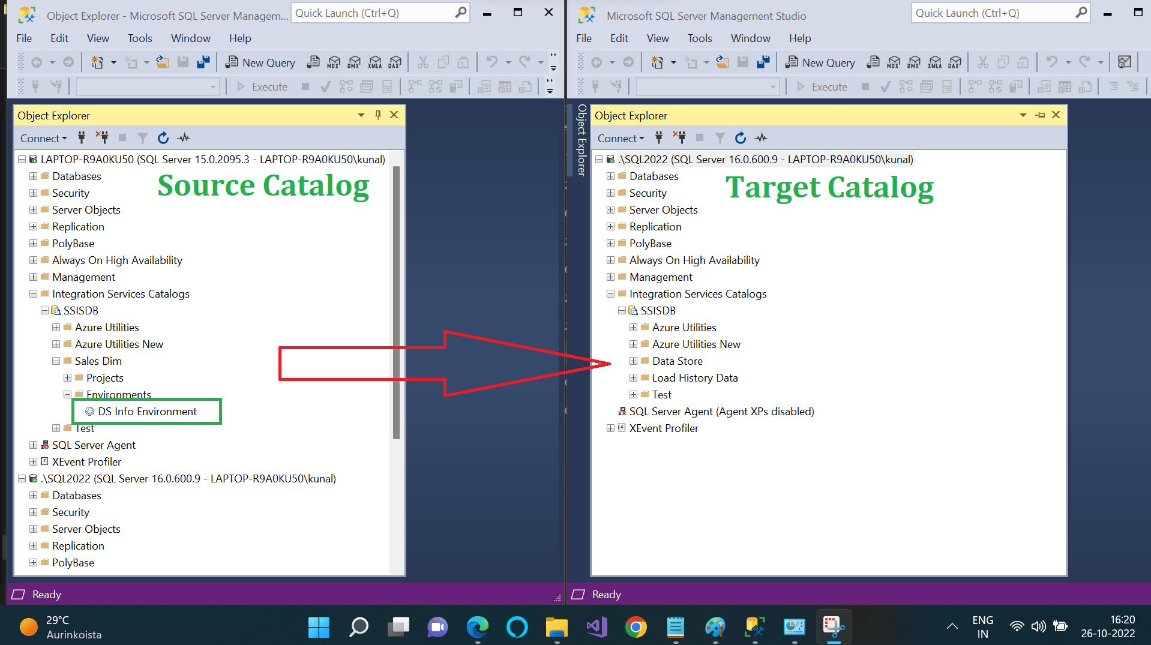Open the Connect dropdown in source Object Explorer
Screen dimensions: 1151x645
43,138
